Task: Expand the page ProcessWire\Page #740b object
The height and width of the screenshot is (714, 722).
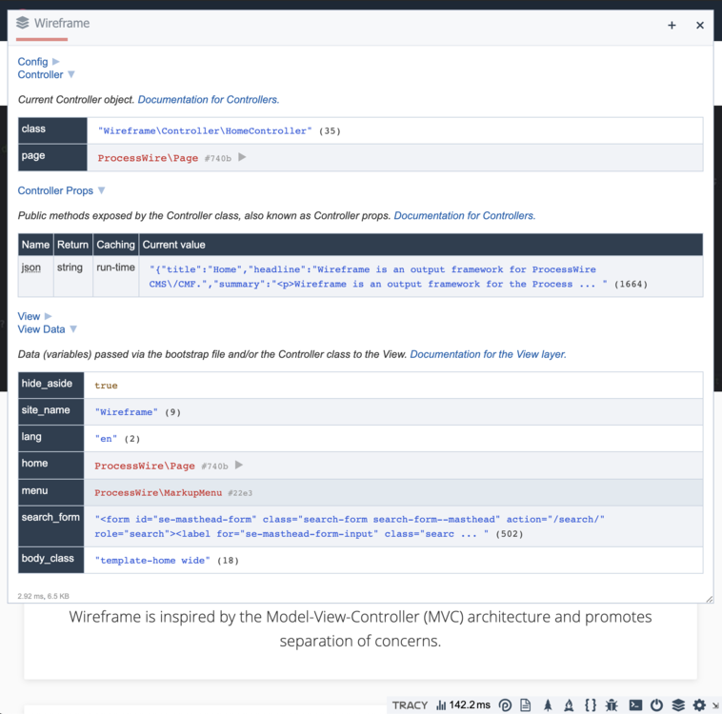Action: (242, 158)
